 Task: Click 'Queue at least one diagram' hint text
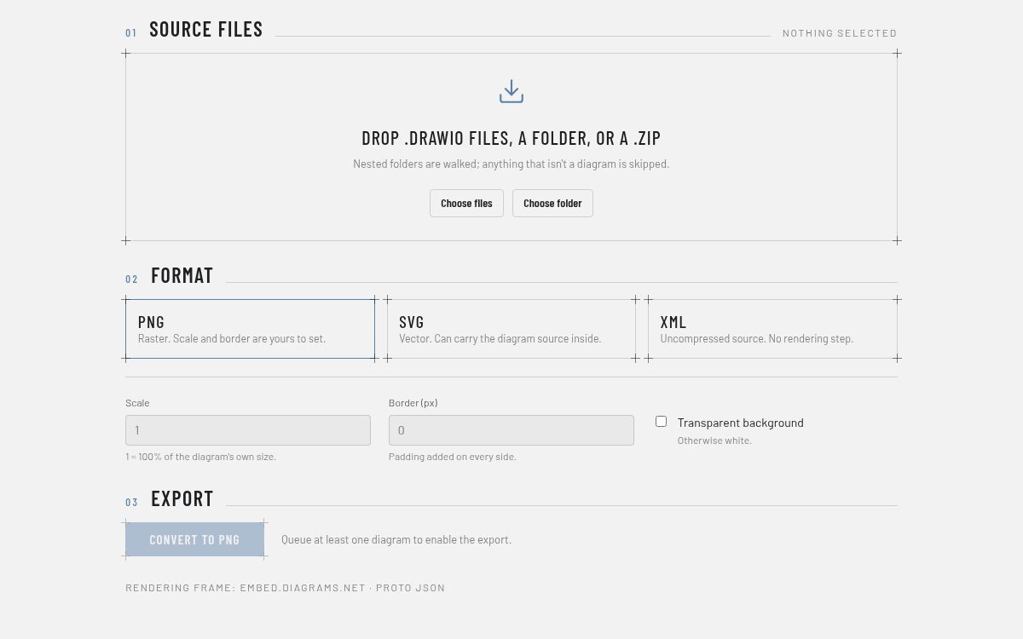pyautogui.click(x=396, y=539)
